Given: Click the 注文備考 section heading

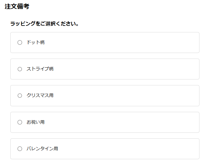Looking at the screenshot, I should 17,7.
